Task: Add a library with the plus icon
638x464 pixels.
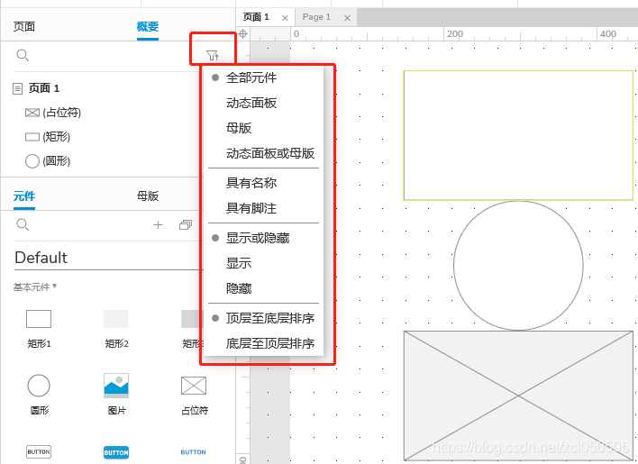Action: [158, 224]
